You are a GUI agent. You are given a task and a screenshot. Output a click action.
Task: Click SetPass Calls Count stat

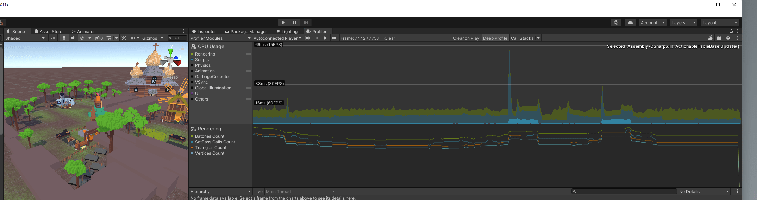click(215, 142)
